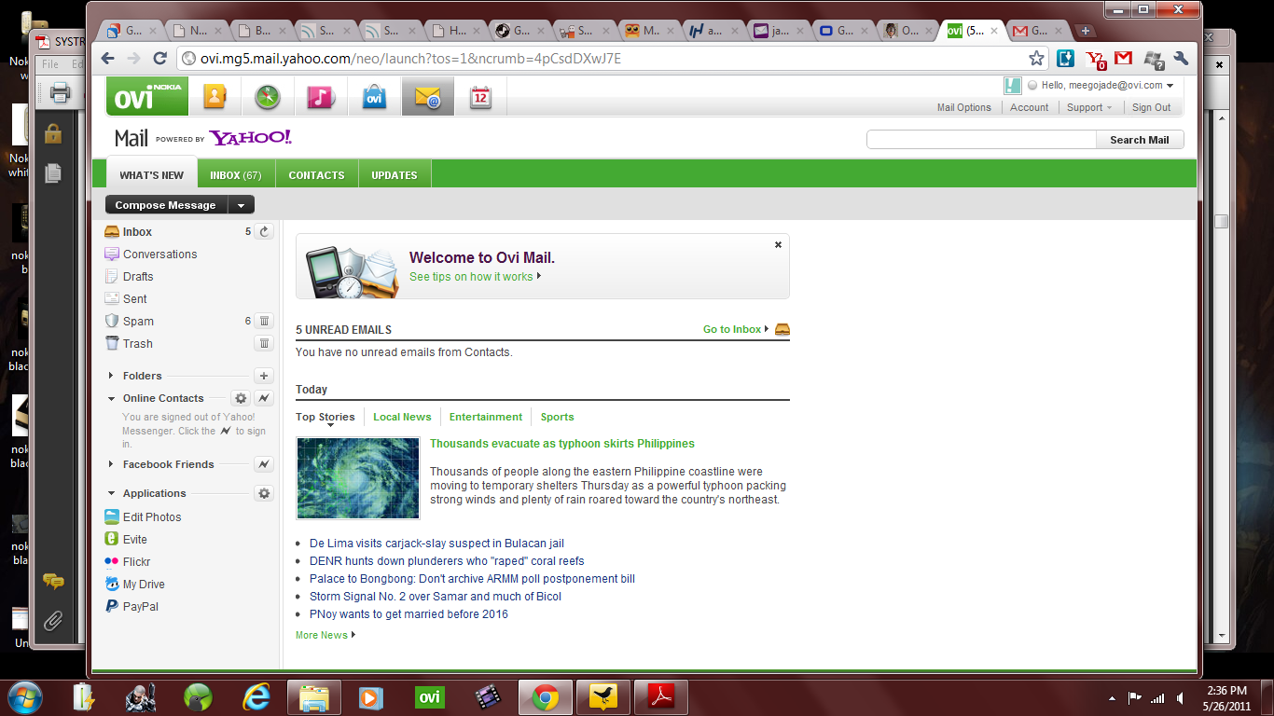
Task: Click the typhoon satellite image thumbnail
Action: 358,478
